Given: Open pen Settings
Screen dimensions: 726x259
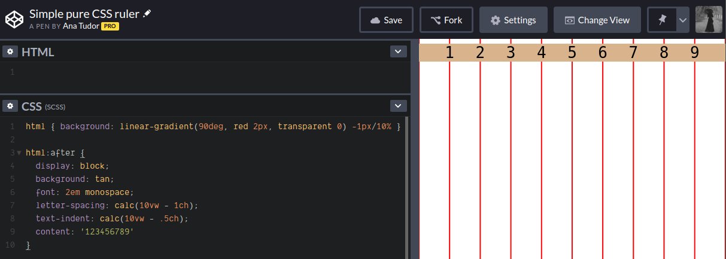Looking at the screenshot, I should pyautogui.click(x=514, y=20).
